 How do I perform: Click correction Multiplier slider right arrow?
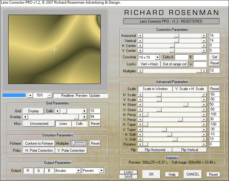coord(204,71)
